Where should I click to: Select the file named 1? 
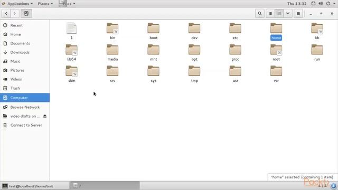click(72, 31)
